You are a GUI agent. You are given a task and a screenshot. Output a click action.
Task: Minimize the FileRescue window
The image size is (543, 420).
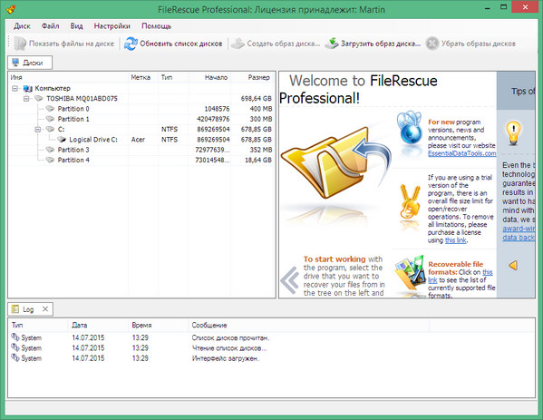tap(488, 7)
